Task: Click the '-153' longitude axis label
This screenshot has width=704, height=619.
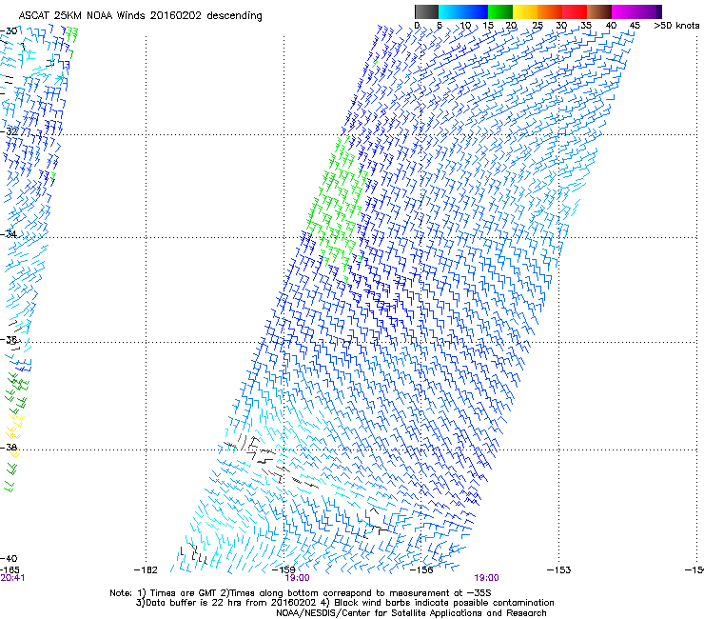Action: [x=559, y=570]
